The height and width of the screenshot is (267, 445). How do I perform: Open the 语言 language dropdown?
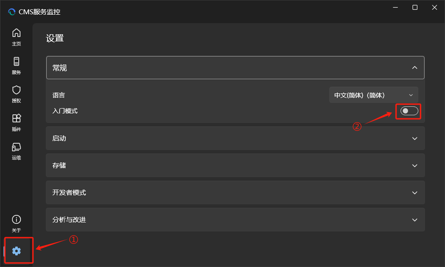[373, 95]
